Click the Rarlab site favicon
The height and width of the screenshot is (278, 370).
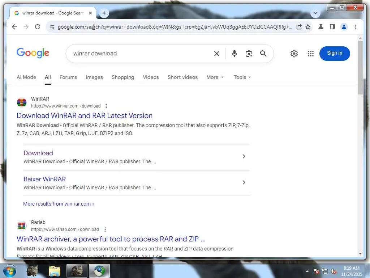tap(22, 226)
